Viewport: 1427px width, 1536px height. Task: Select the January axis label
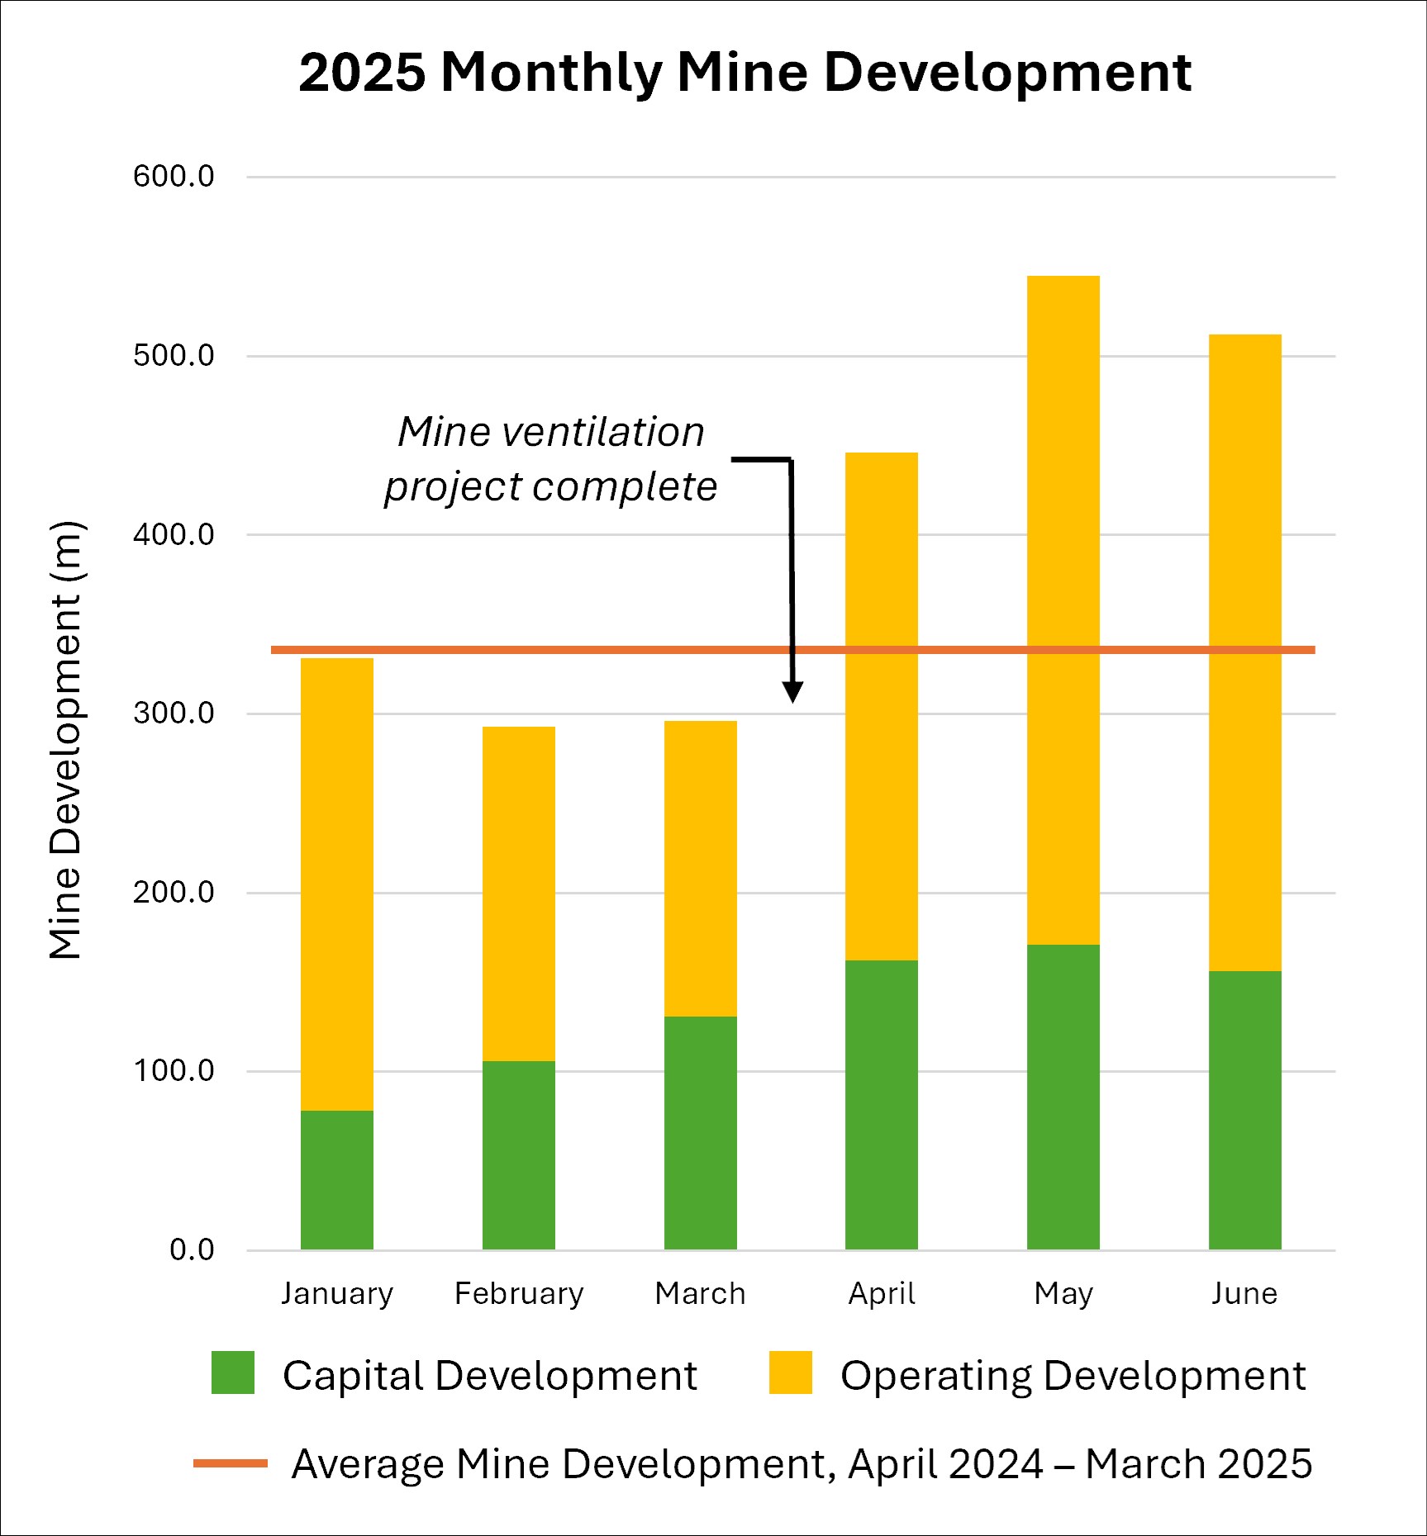tap(337, 1294)
